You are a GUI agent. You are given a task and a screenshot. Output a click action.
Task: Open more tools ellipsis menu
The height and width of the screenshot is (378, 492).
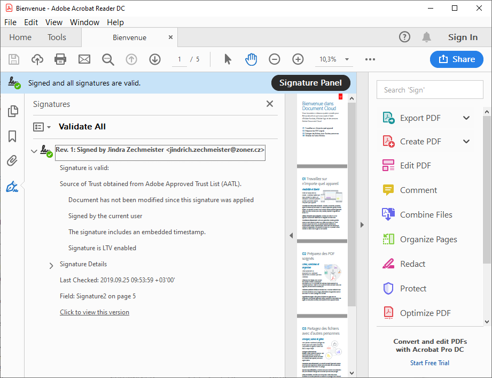click(x=370, y=59)
